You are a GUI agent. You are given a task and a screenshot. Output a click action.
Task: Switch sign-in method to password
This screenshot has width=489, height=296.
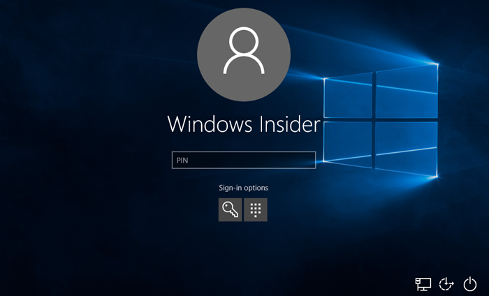[230, 209]
